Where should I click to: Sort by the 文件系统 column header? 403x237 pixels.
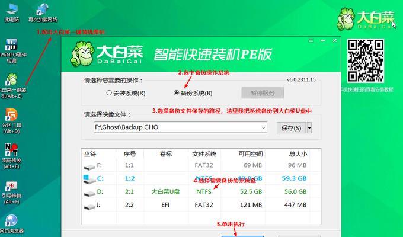[204, 154]
